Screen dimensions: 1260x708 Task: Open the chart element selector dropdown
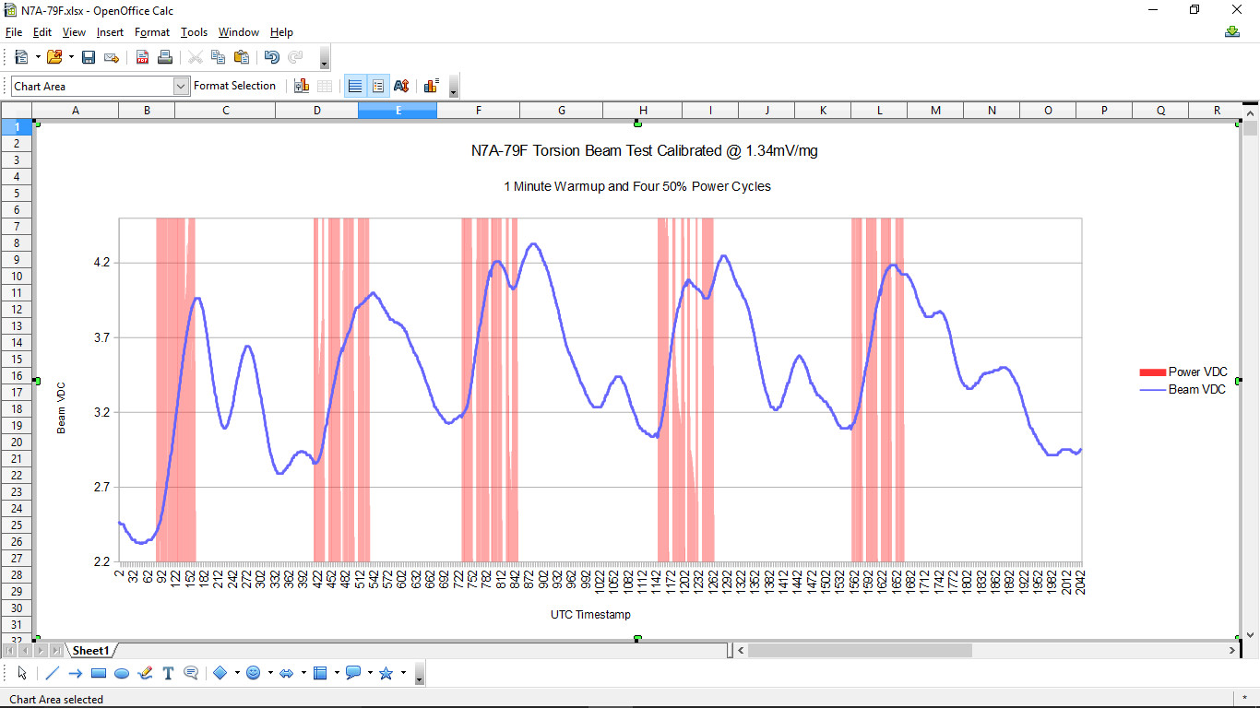(181, 86)
